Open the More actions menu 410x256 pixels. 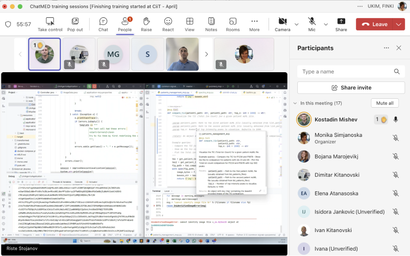click(x=254, y=24)
